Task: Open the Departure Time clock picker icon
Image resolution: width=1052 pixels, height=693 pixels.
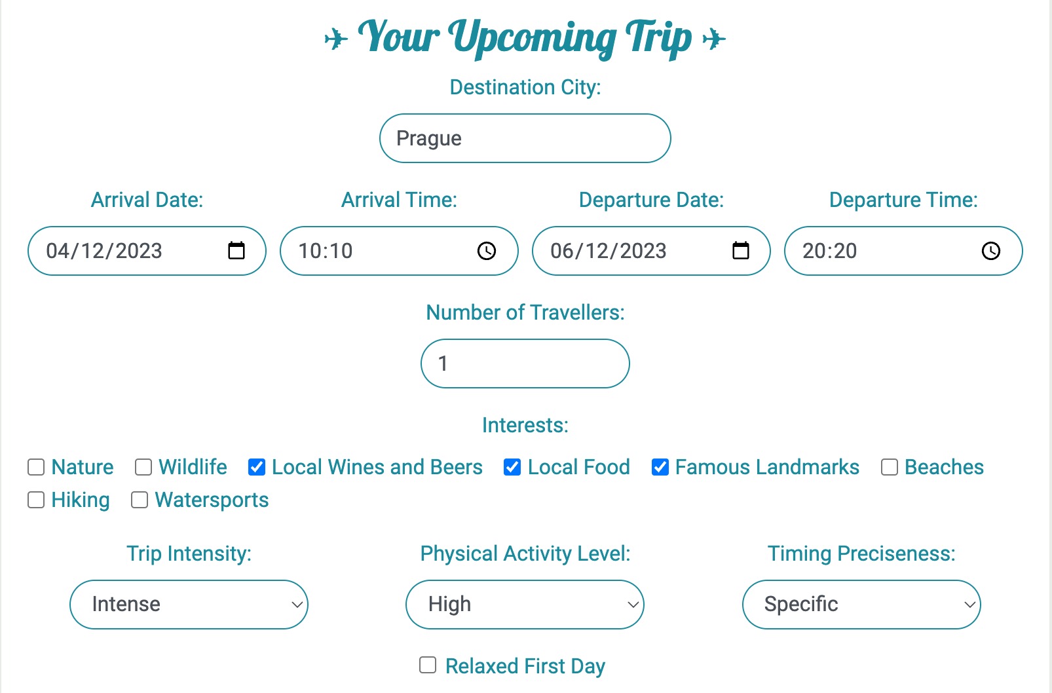Action: point(991,251)
